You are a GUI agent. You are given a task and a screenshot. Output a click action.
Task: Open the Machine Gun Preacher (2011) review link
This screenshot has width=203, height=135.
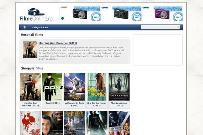58,43
